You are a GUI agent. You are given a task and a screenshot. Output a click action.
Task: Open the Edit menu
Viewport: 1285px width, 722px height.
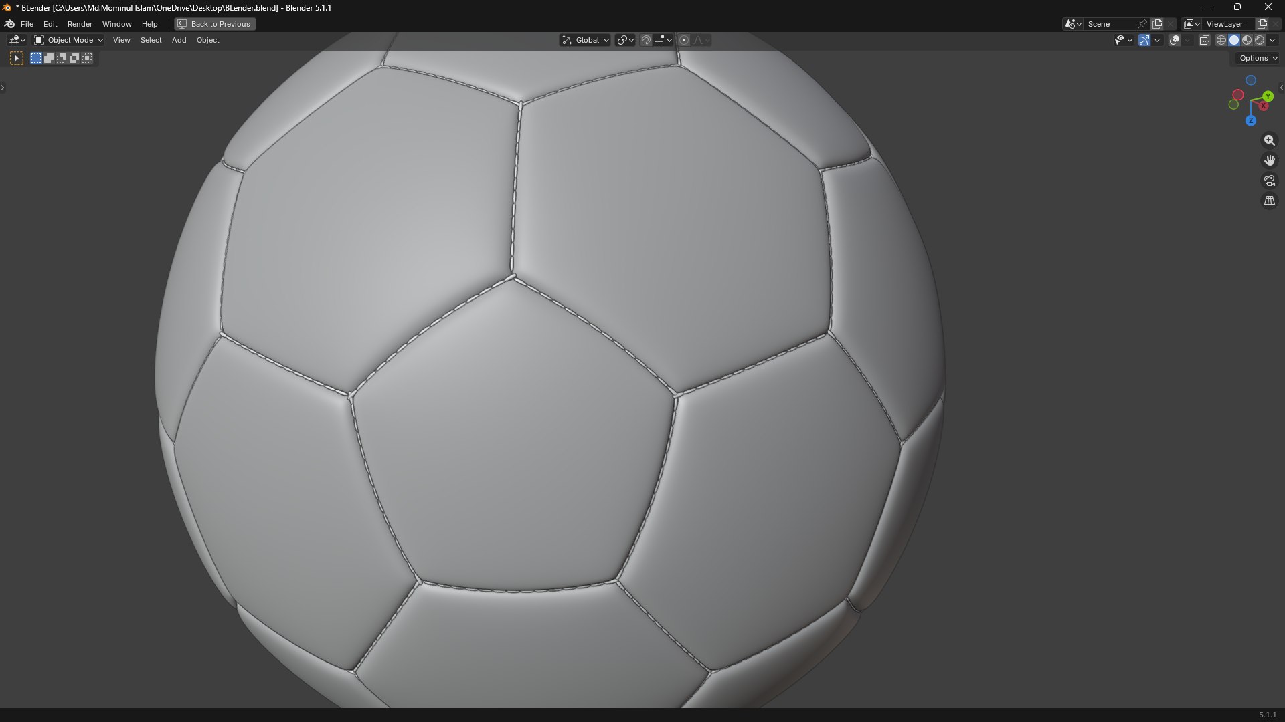pyautogui.click(x=50, y=24)
